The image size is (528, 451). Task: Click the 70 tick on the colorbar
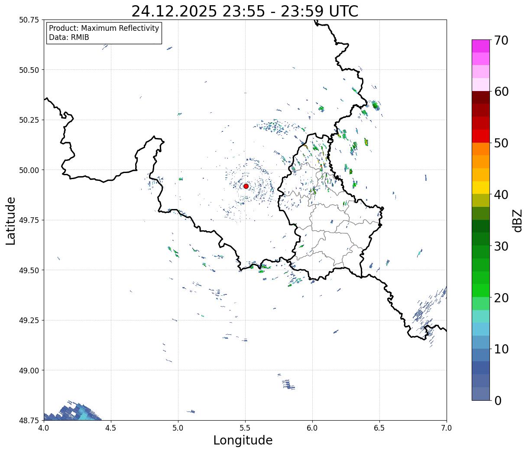[501, 40]
